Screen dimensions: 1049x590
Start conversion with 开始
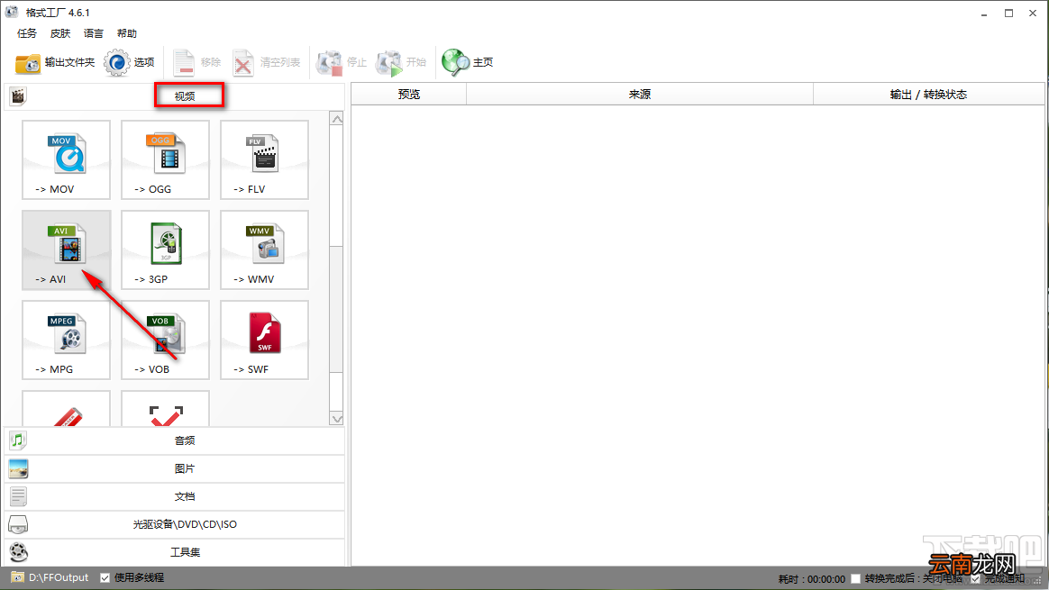(x=401, y=63)
